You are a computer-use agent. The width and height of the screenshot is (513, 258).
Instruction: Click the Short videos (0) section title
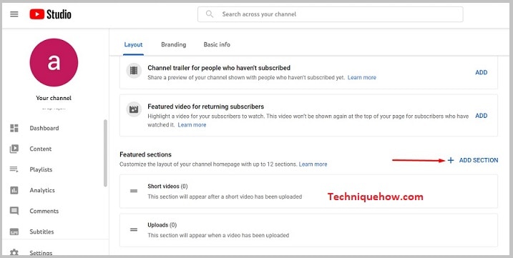(167, 187)
